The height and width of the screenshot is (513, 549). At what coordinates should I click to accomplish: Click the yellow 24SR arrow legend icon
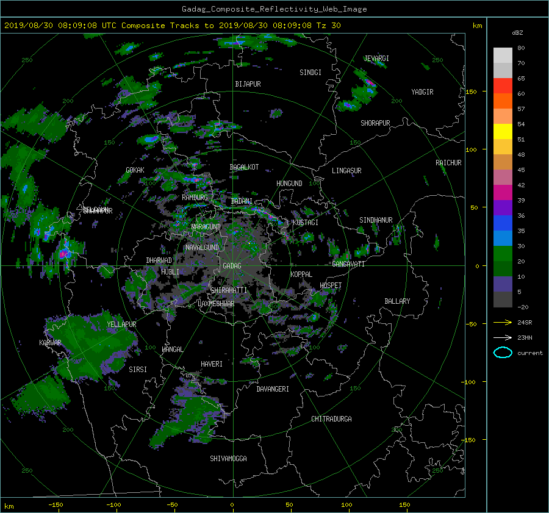[x=503, y=322]
